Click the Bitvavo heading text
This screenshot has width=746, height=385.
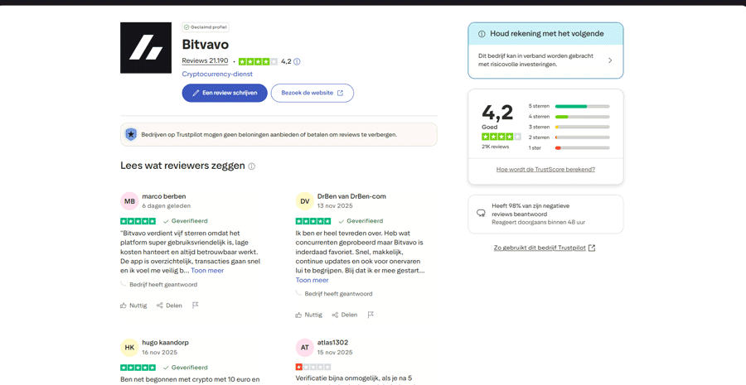[x=206, y=45]
